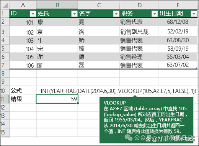Select the given name cell 臻
Viewport: 199px width, 146px height.
[x=99, y=48]
